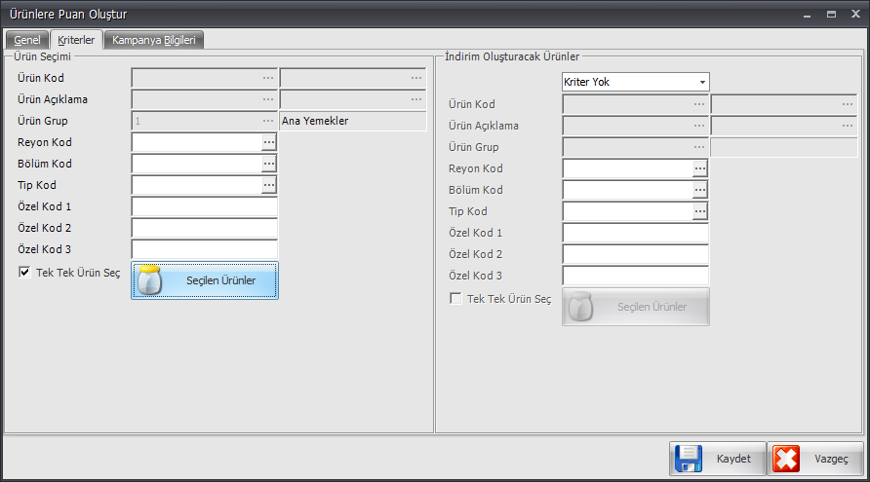Open Tip Kod lookup in İndirim panel
Viewport: 870px width, 482px height.
coord(700,211)
